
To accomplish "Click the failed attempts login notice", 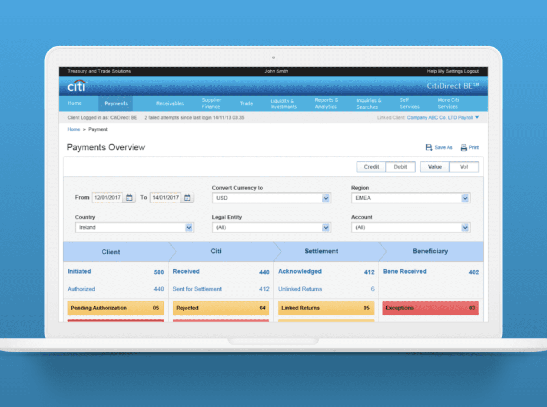I will coord(194,118).
